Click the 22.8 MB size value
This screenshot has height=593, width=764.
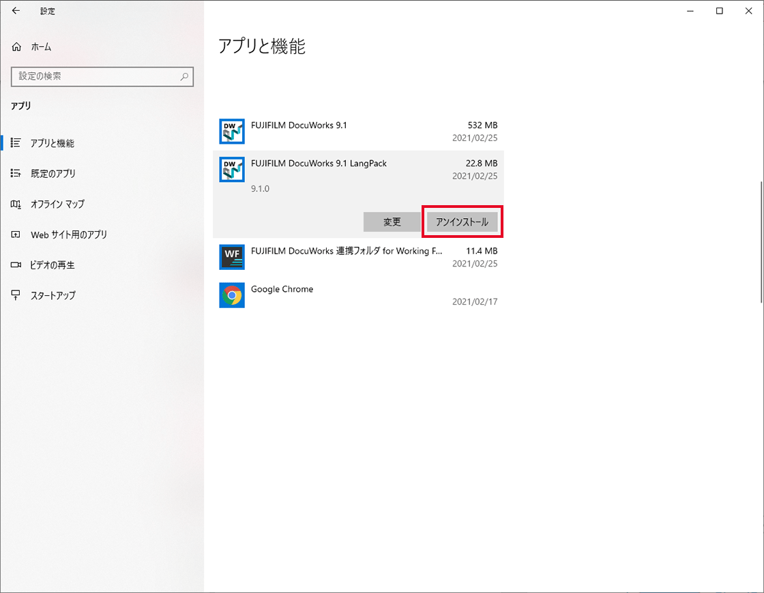(482, 163)
